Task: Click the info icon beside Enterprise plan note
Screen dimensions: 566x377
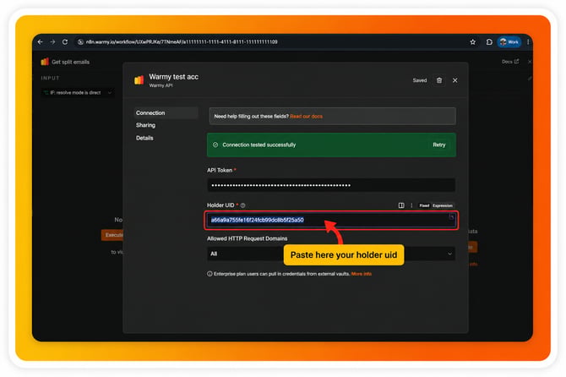Action: [210, 274]
